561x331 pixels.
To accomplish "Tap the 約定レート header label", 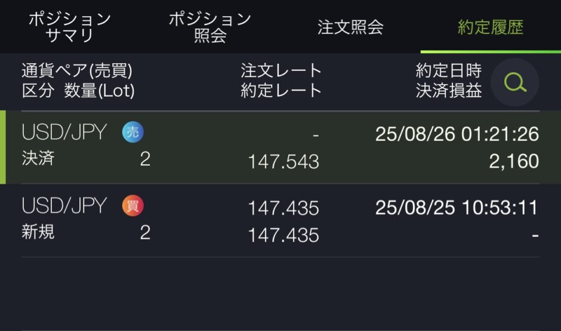I will click(x=281, y=91).
